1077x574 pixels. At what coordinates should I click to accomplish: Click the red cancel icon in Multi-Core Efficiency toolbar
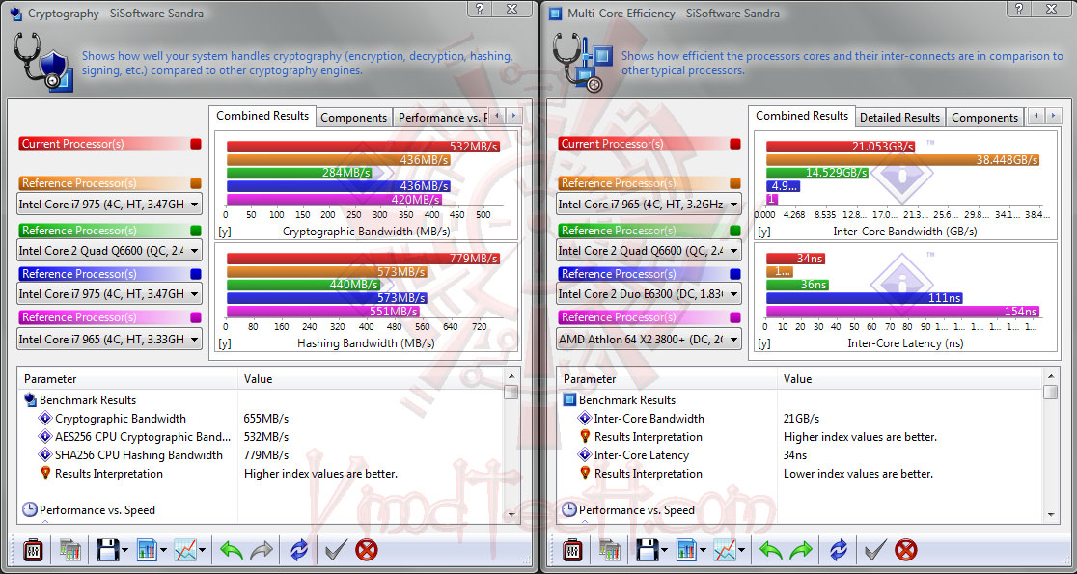[906, 550]
